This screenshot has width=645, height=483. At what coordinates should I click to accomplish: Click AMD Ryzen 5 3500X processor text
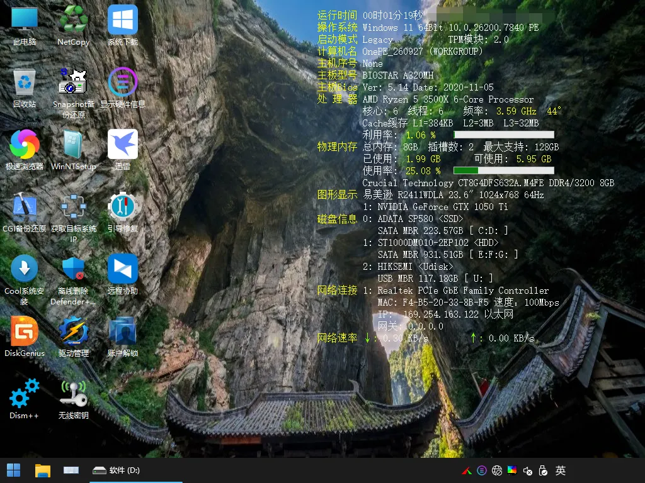(448, 99)
